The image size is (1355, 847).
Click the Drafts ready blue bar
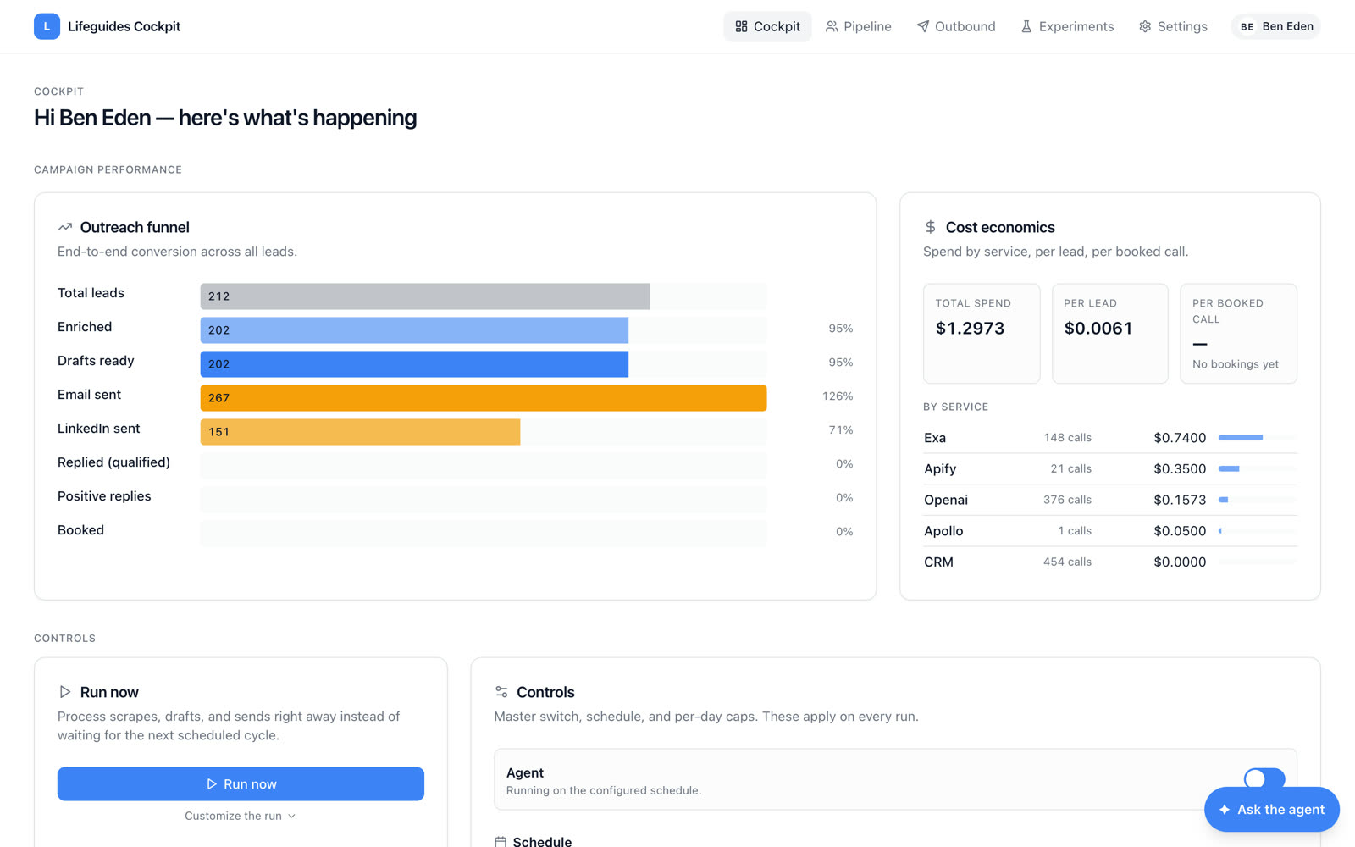click(414, 364)
